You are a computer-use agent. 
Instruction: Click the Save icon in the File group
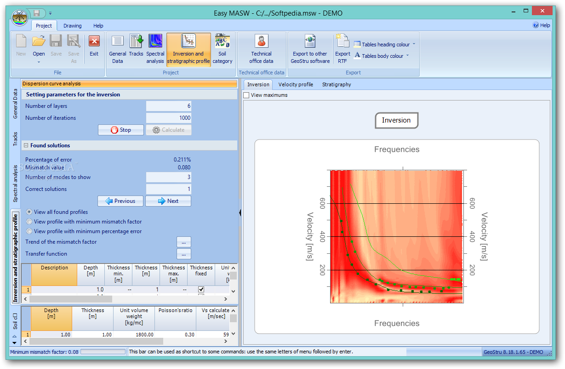click(56, 41)
